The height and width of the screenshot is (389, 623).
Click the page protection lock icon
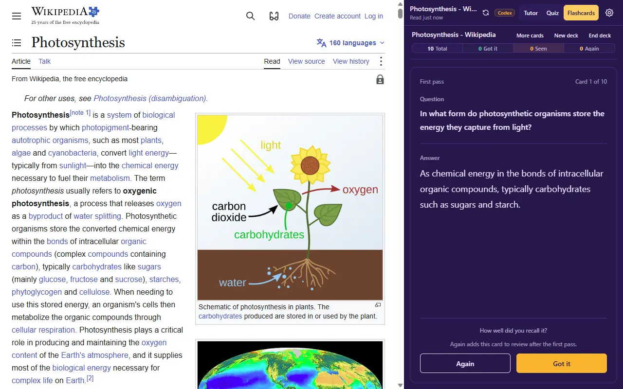380,79
